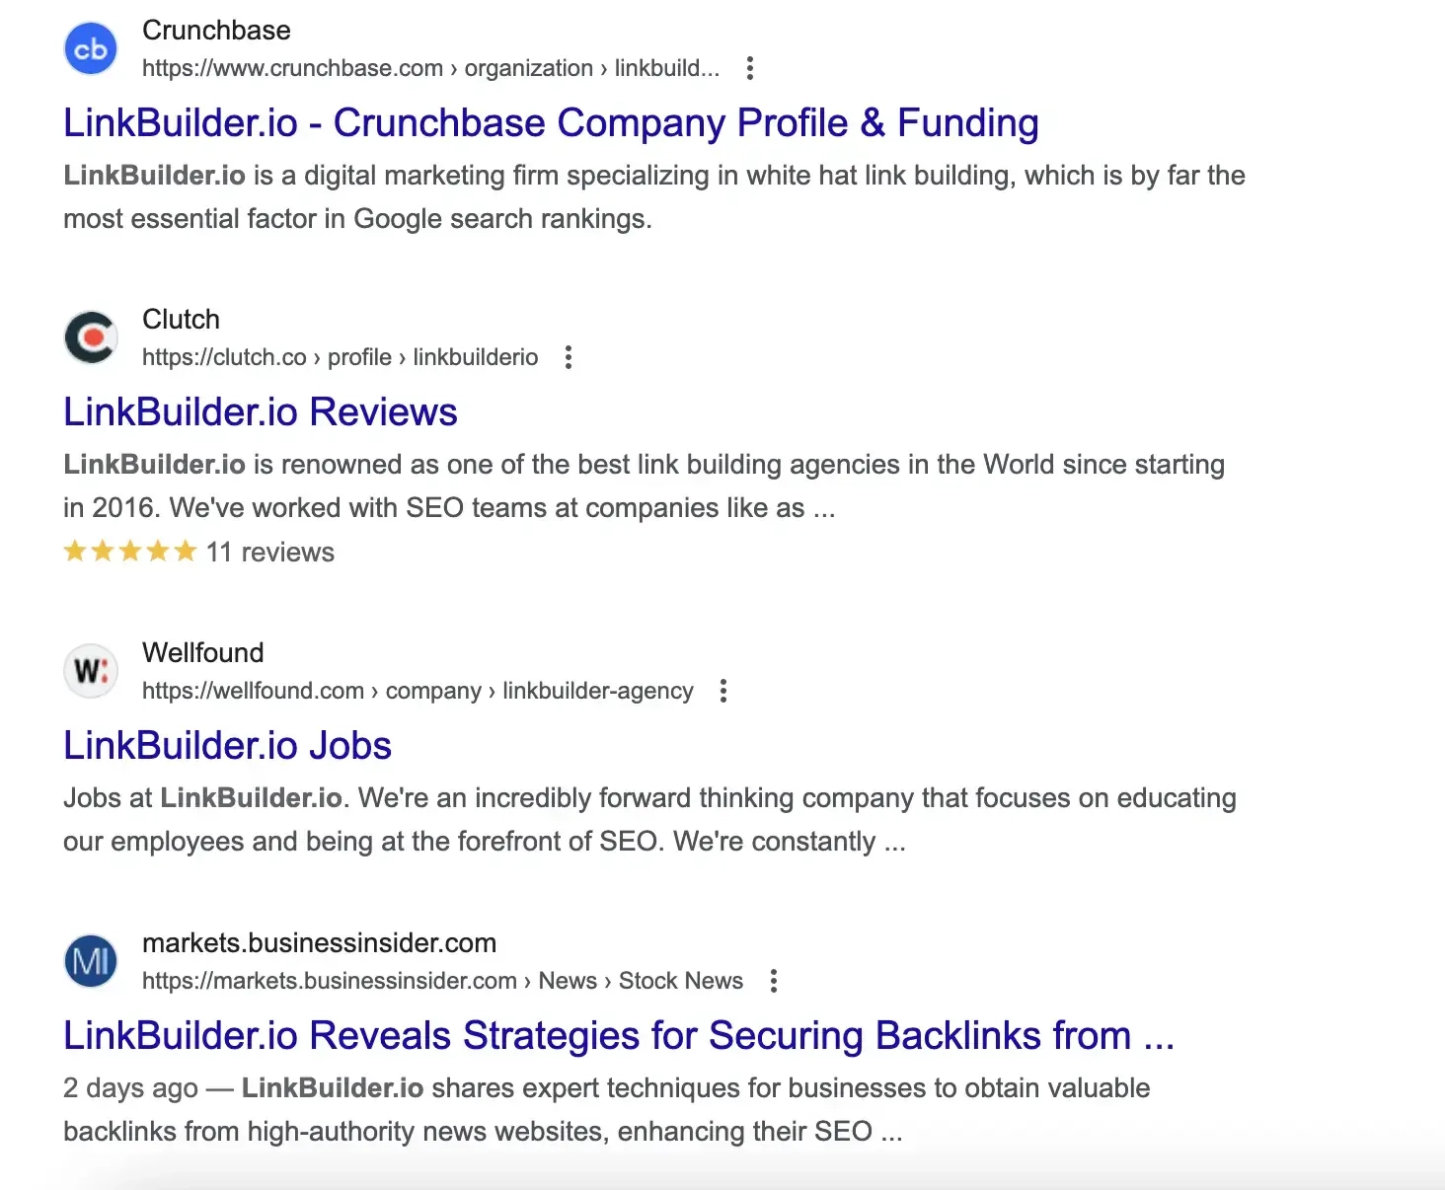Open more options for the Wellfound result
The height and width of the screenshot is (1190, 1445).
tap(723, 691)
